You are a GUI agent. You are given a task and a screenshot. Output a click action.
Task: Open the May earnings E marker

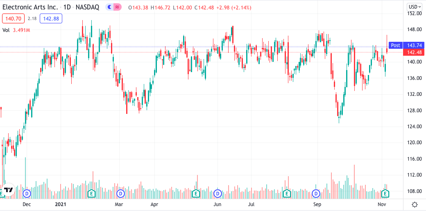coord(196,194)
